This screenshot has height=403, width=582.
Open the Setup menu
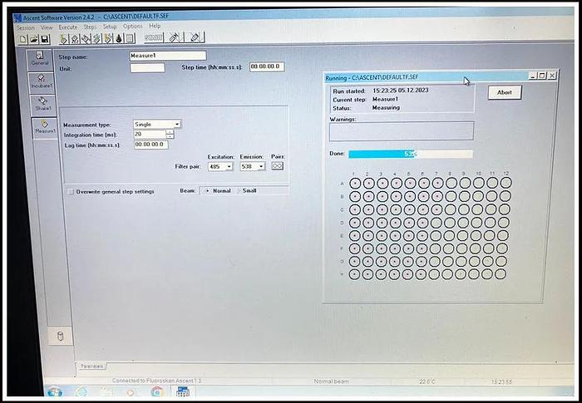(x=110, y=27)
